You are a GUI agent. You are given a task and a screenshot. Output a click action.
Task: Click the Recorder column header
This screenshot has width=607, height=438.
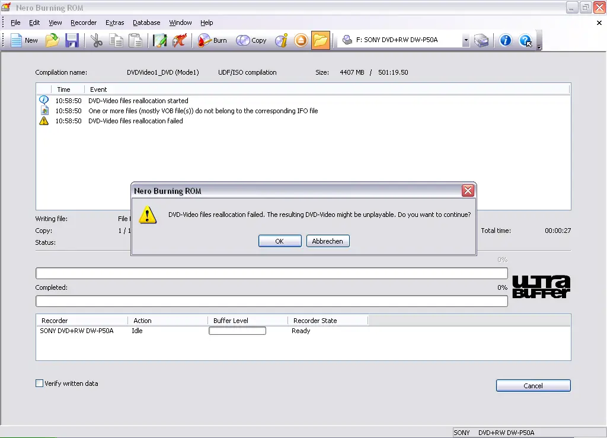pos(82,321)
